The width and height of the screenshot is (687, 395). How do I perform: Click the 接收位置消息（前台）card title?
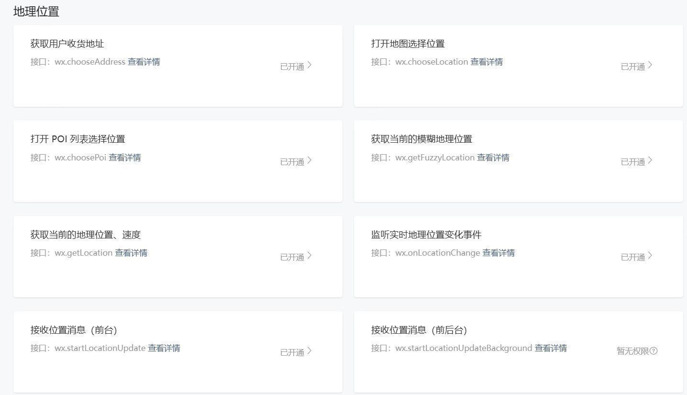click(74, 330)
